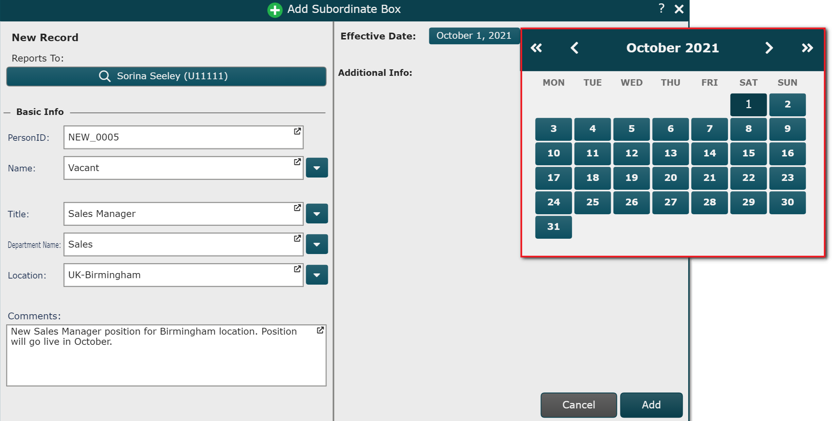Select October 26 in calendar
The image size is (832, 421).
[x=632, y=202]
